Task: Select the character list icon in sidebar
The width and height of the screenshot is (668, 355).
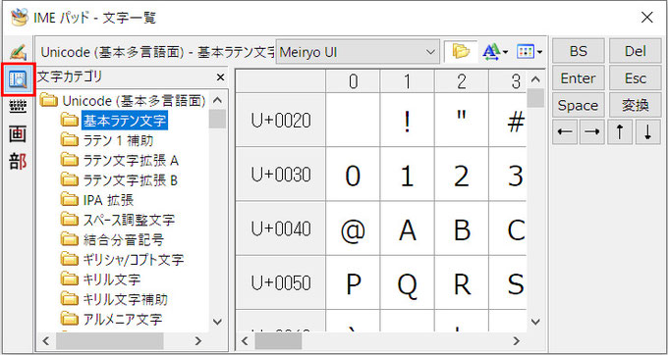Action: pyautogui.click(x=18, y=79)
